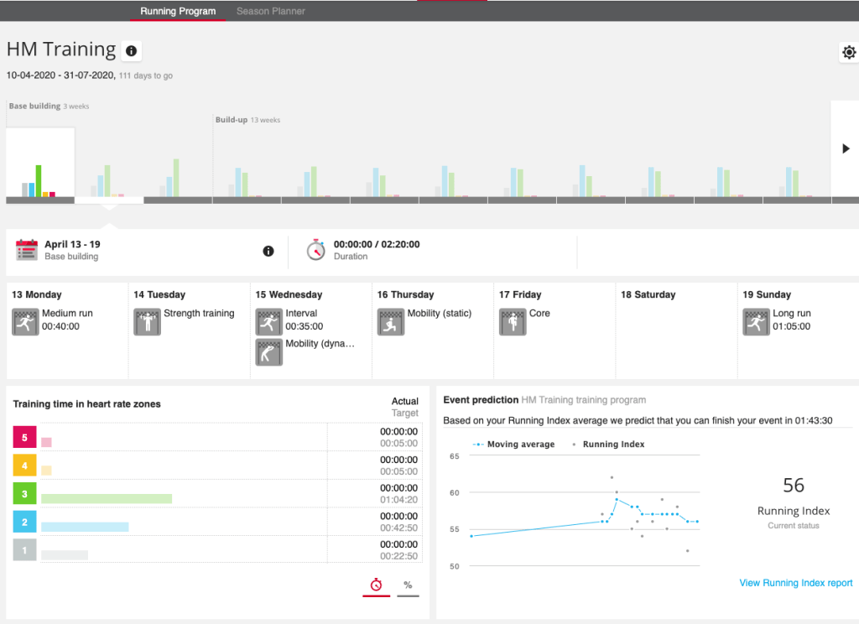The height and width of the screenshot is (624, 859).
Task: Switch heart rate zones to time view
Action: click(376, 585)
